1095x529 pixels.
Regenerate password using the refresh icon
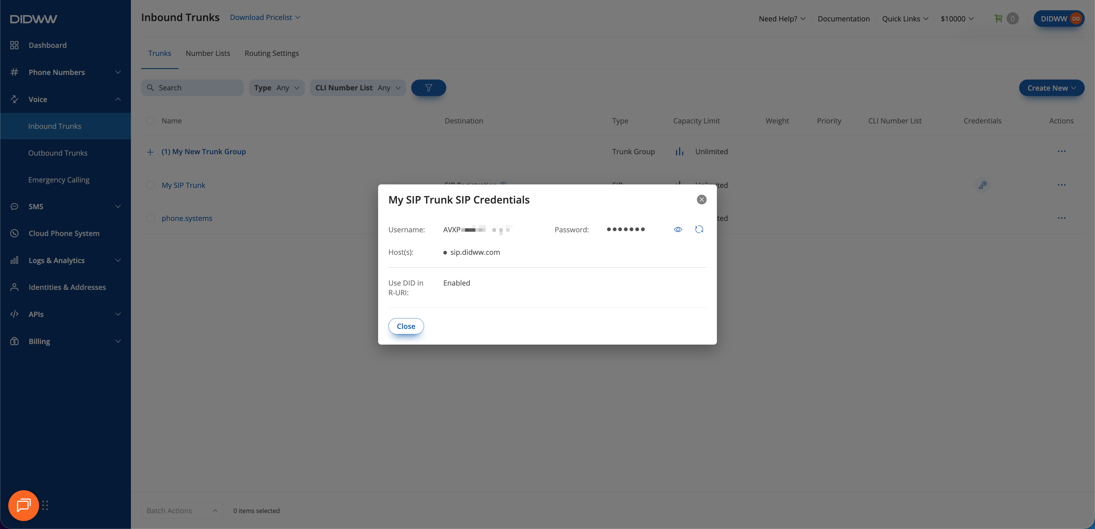699,229
